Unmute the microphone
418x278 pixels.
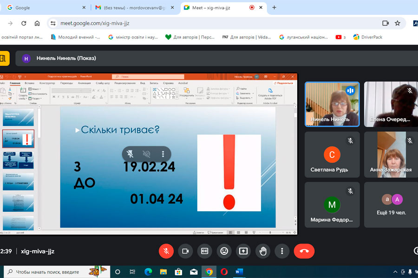166,251
